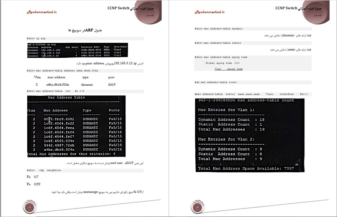The height and width of the screenshot is (217, 337).
Task: Click the Persian sentence containing 192.168.5.12 ip
Action: [x=110, y=63]
